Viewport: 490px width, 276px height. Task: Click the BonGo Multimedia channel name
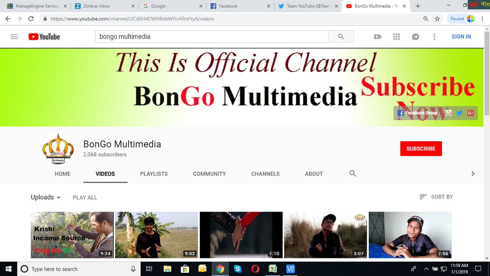(122, 144)
